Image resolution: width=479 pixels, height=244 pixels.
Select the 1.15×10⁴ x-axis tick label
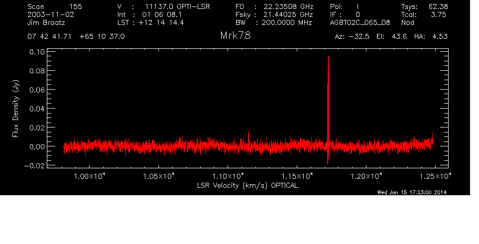[297, 176]
